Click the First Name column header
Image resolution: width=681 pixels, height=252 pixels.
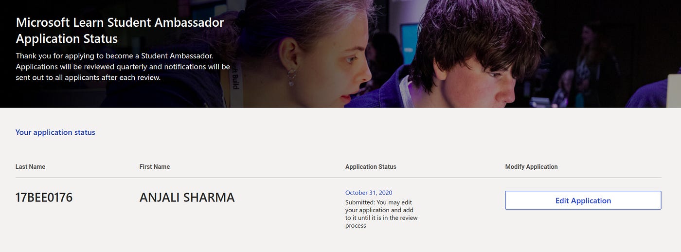click(x=155, y=167)
